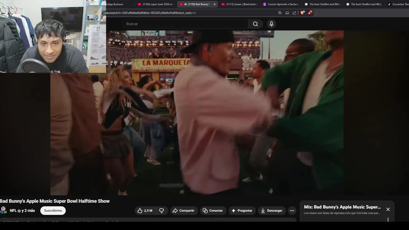The width and height of the screenshot is (409, 230).
Task: Open Mix playlist panel options menu
Action: click(388, 219)
